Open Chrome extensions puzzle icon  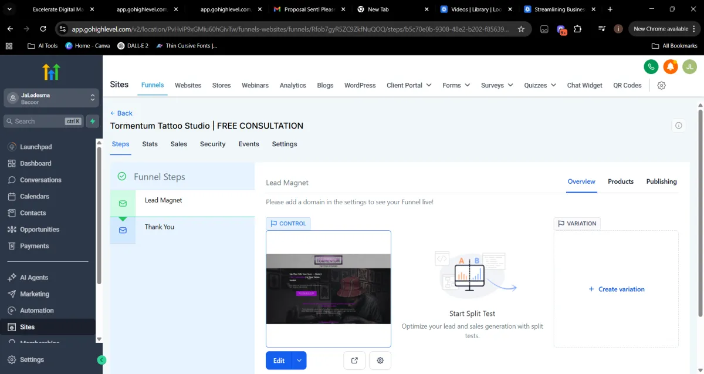tap(578, 29)
